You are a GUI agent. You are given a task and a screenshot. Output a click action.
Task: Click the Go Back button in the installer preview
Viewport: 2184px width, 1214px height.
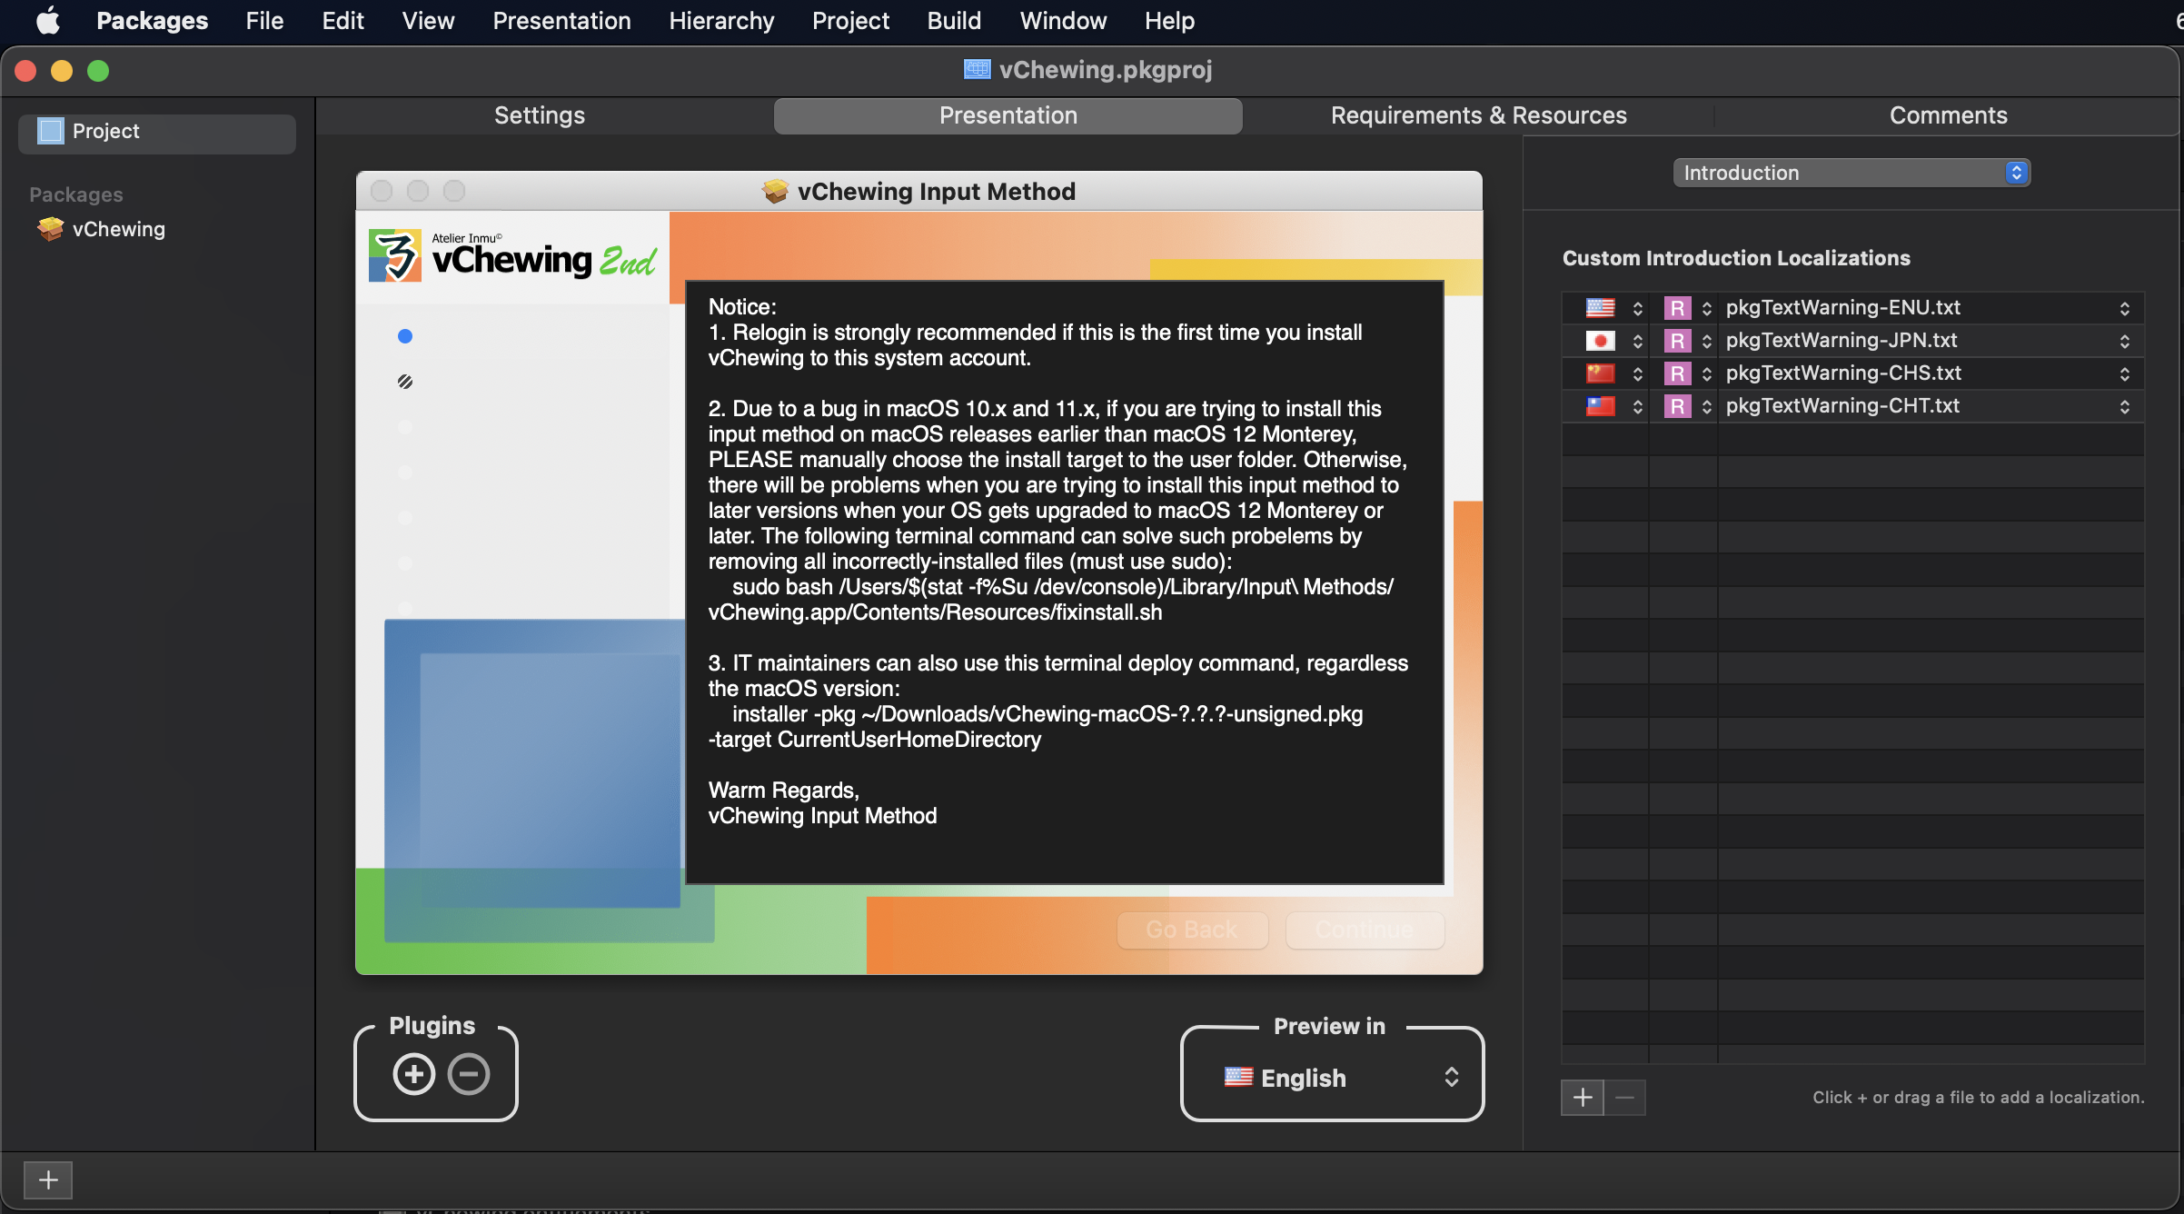tap(1191, 929)
